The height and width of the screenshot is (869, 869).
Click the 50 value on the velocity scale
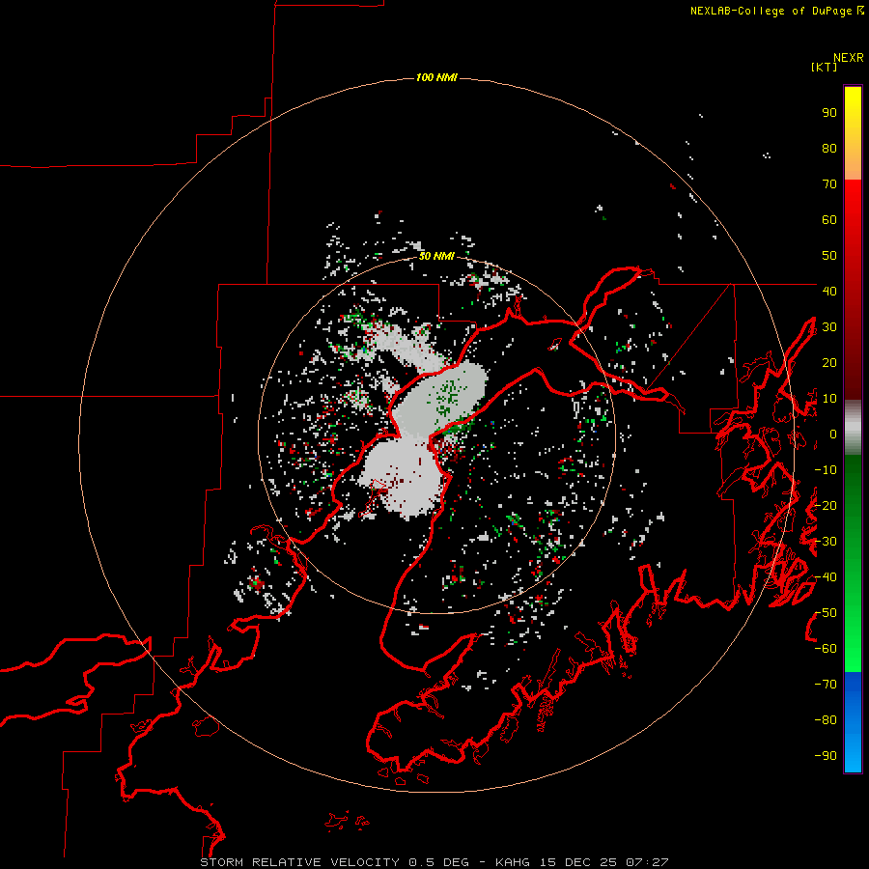point(829,256)
